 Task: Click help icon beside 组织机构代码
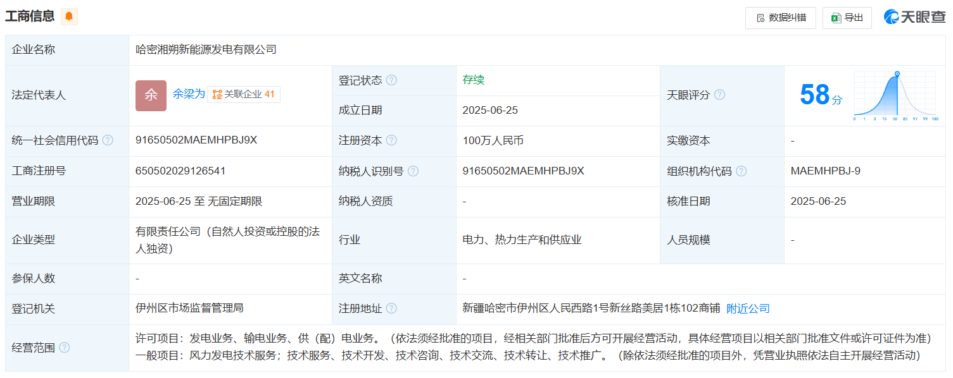[x=742, y=171]
